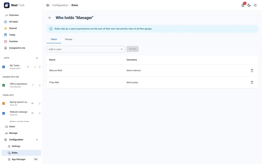Open more options for Website redesign
Image resolution: width=262 pixels, height=164 pixels.
[40, 113]
